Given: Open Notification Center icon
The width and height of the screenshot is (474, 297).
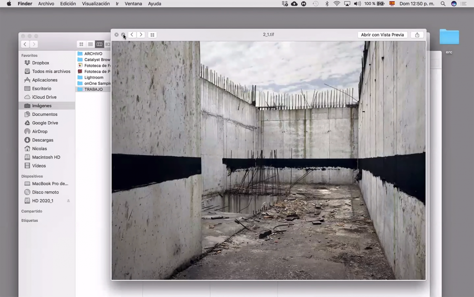Looking at the screenshot, I should click(x=464, y=4).
